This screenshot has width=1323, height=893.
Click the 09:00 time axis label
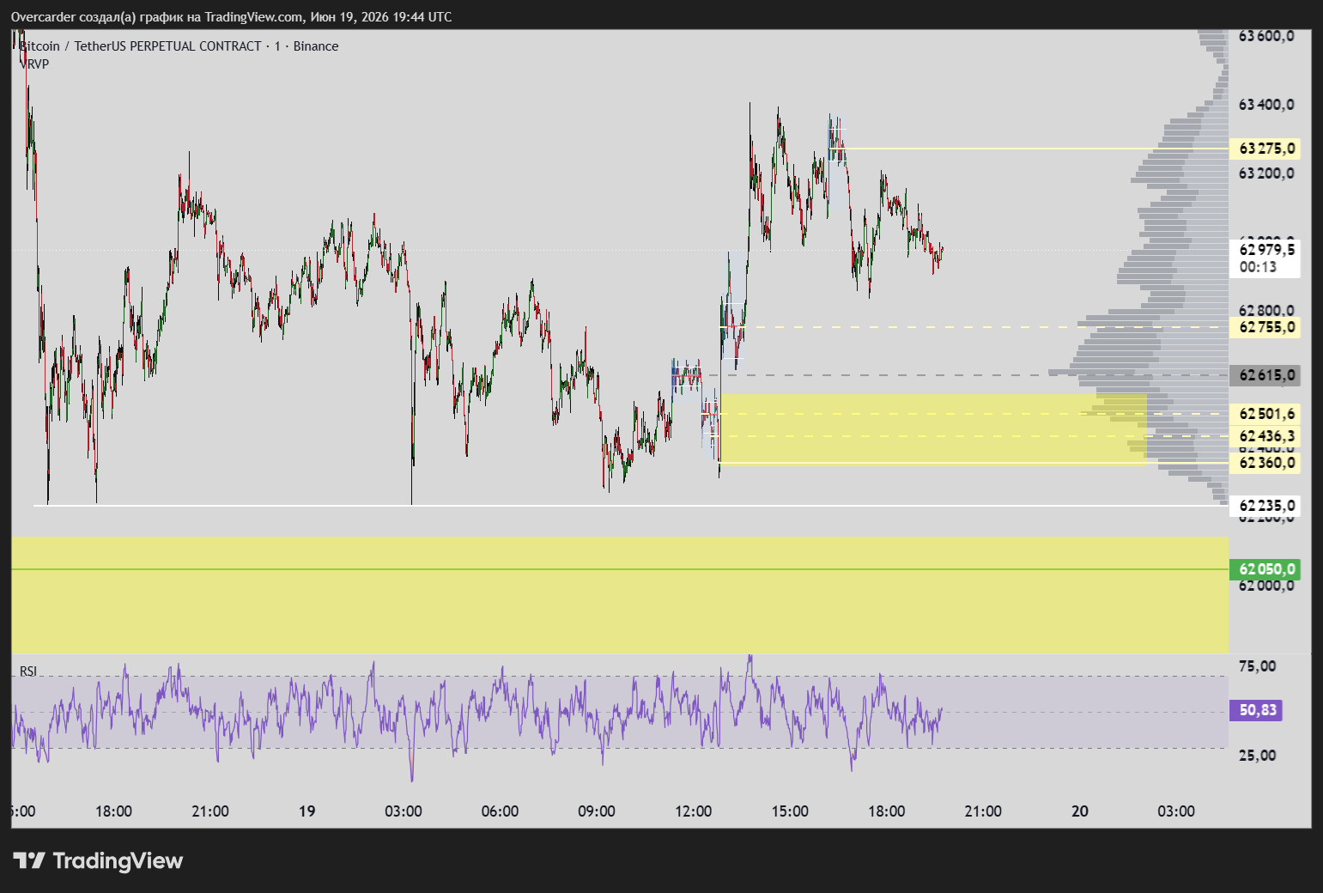click(597, 811)
